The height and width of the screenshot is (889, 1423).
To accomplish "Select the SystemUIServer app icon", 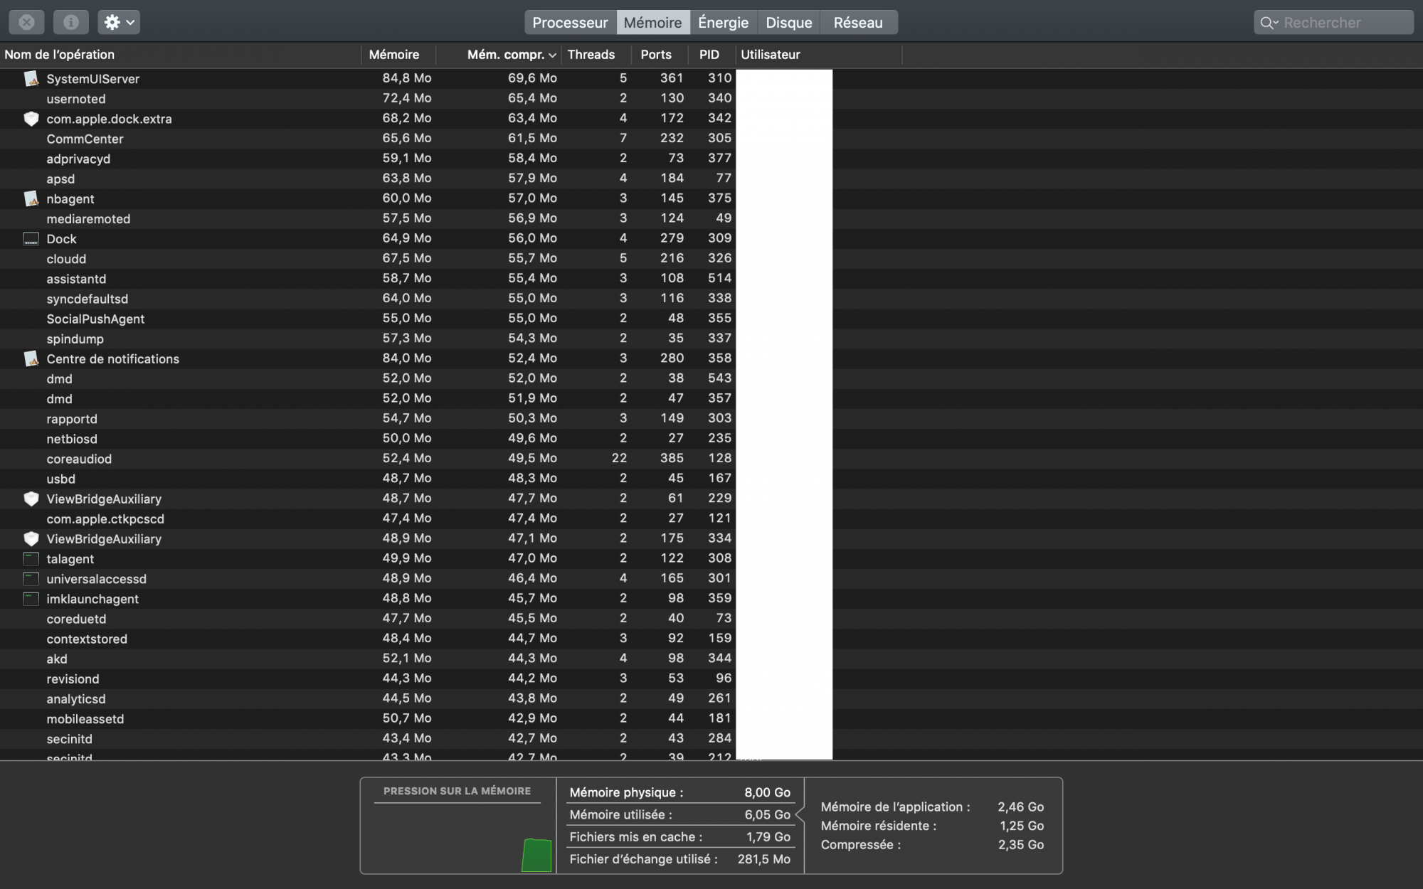I will 31,78.
